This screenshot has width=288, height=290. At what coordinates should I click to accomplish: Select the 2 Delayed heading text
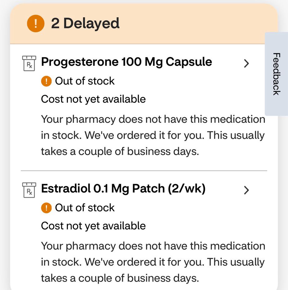(85, 23)
